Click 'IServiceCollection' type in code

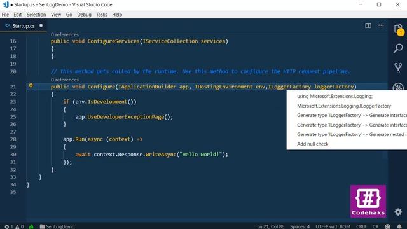click(170, 41)
